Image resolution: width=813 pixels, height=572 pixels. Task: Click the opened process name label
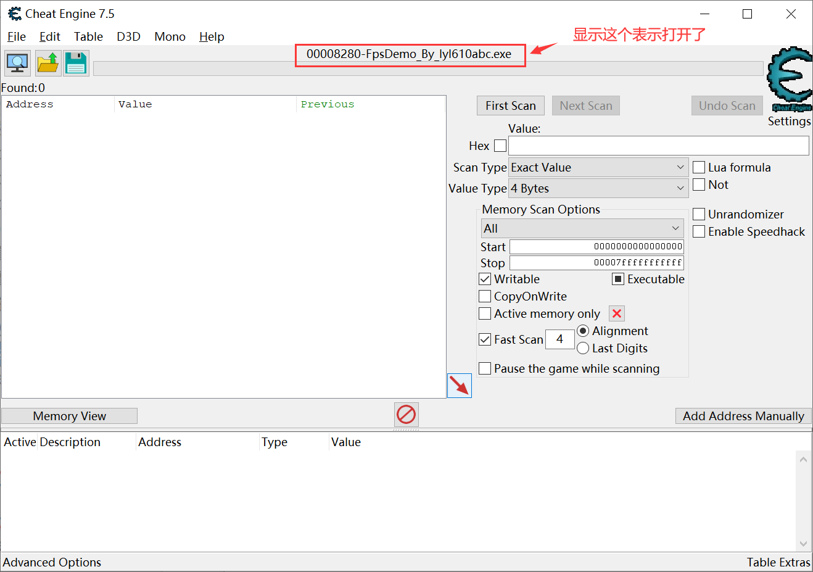[409, 54]
